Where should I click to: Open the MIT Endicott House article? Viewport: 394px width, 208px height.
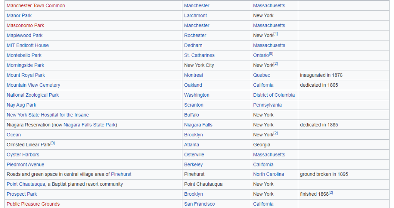[28, 45]
